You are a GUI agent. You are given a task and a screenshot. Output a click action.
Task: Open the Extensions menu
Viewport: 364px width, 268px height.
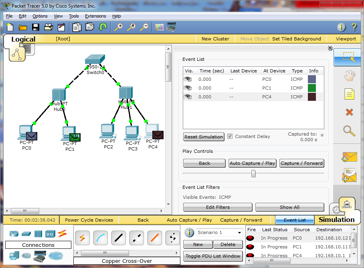click(x=95, y=16)
